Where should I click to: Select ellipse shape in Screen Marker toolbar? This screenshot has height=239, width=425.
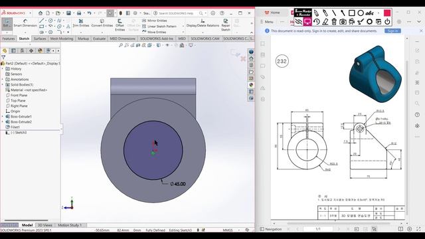click(x=361, y=13)
